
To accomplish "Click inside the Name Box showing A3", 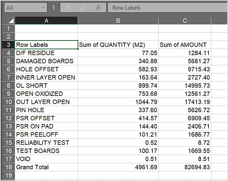I will 21,8.
